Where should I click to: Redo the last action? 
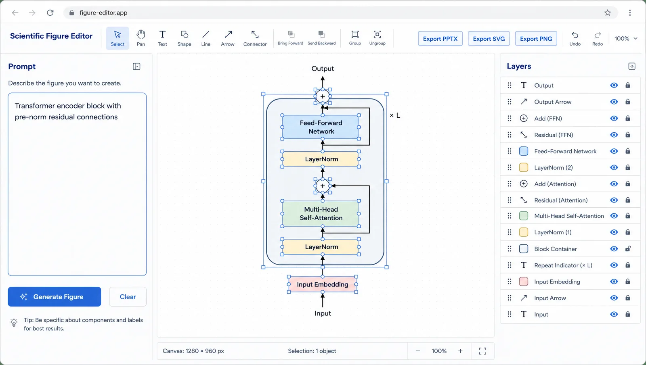click(598, 39)
